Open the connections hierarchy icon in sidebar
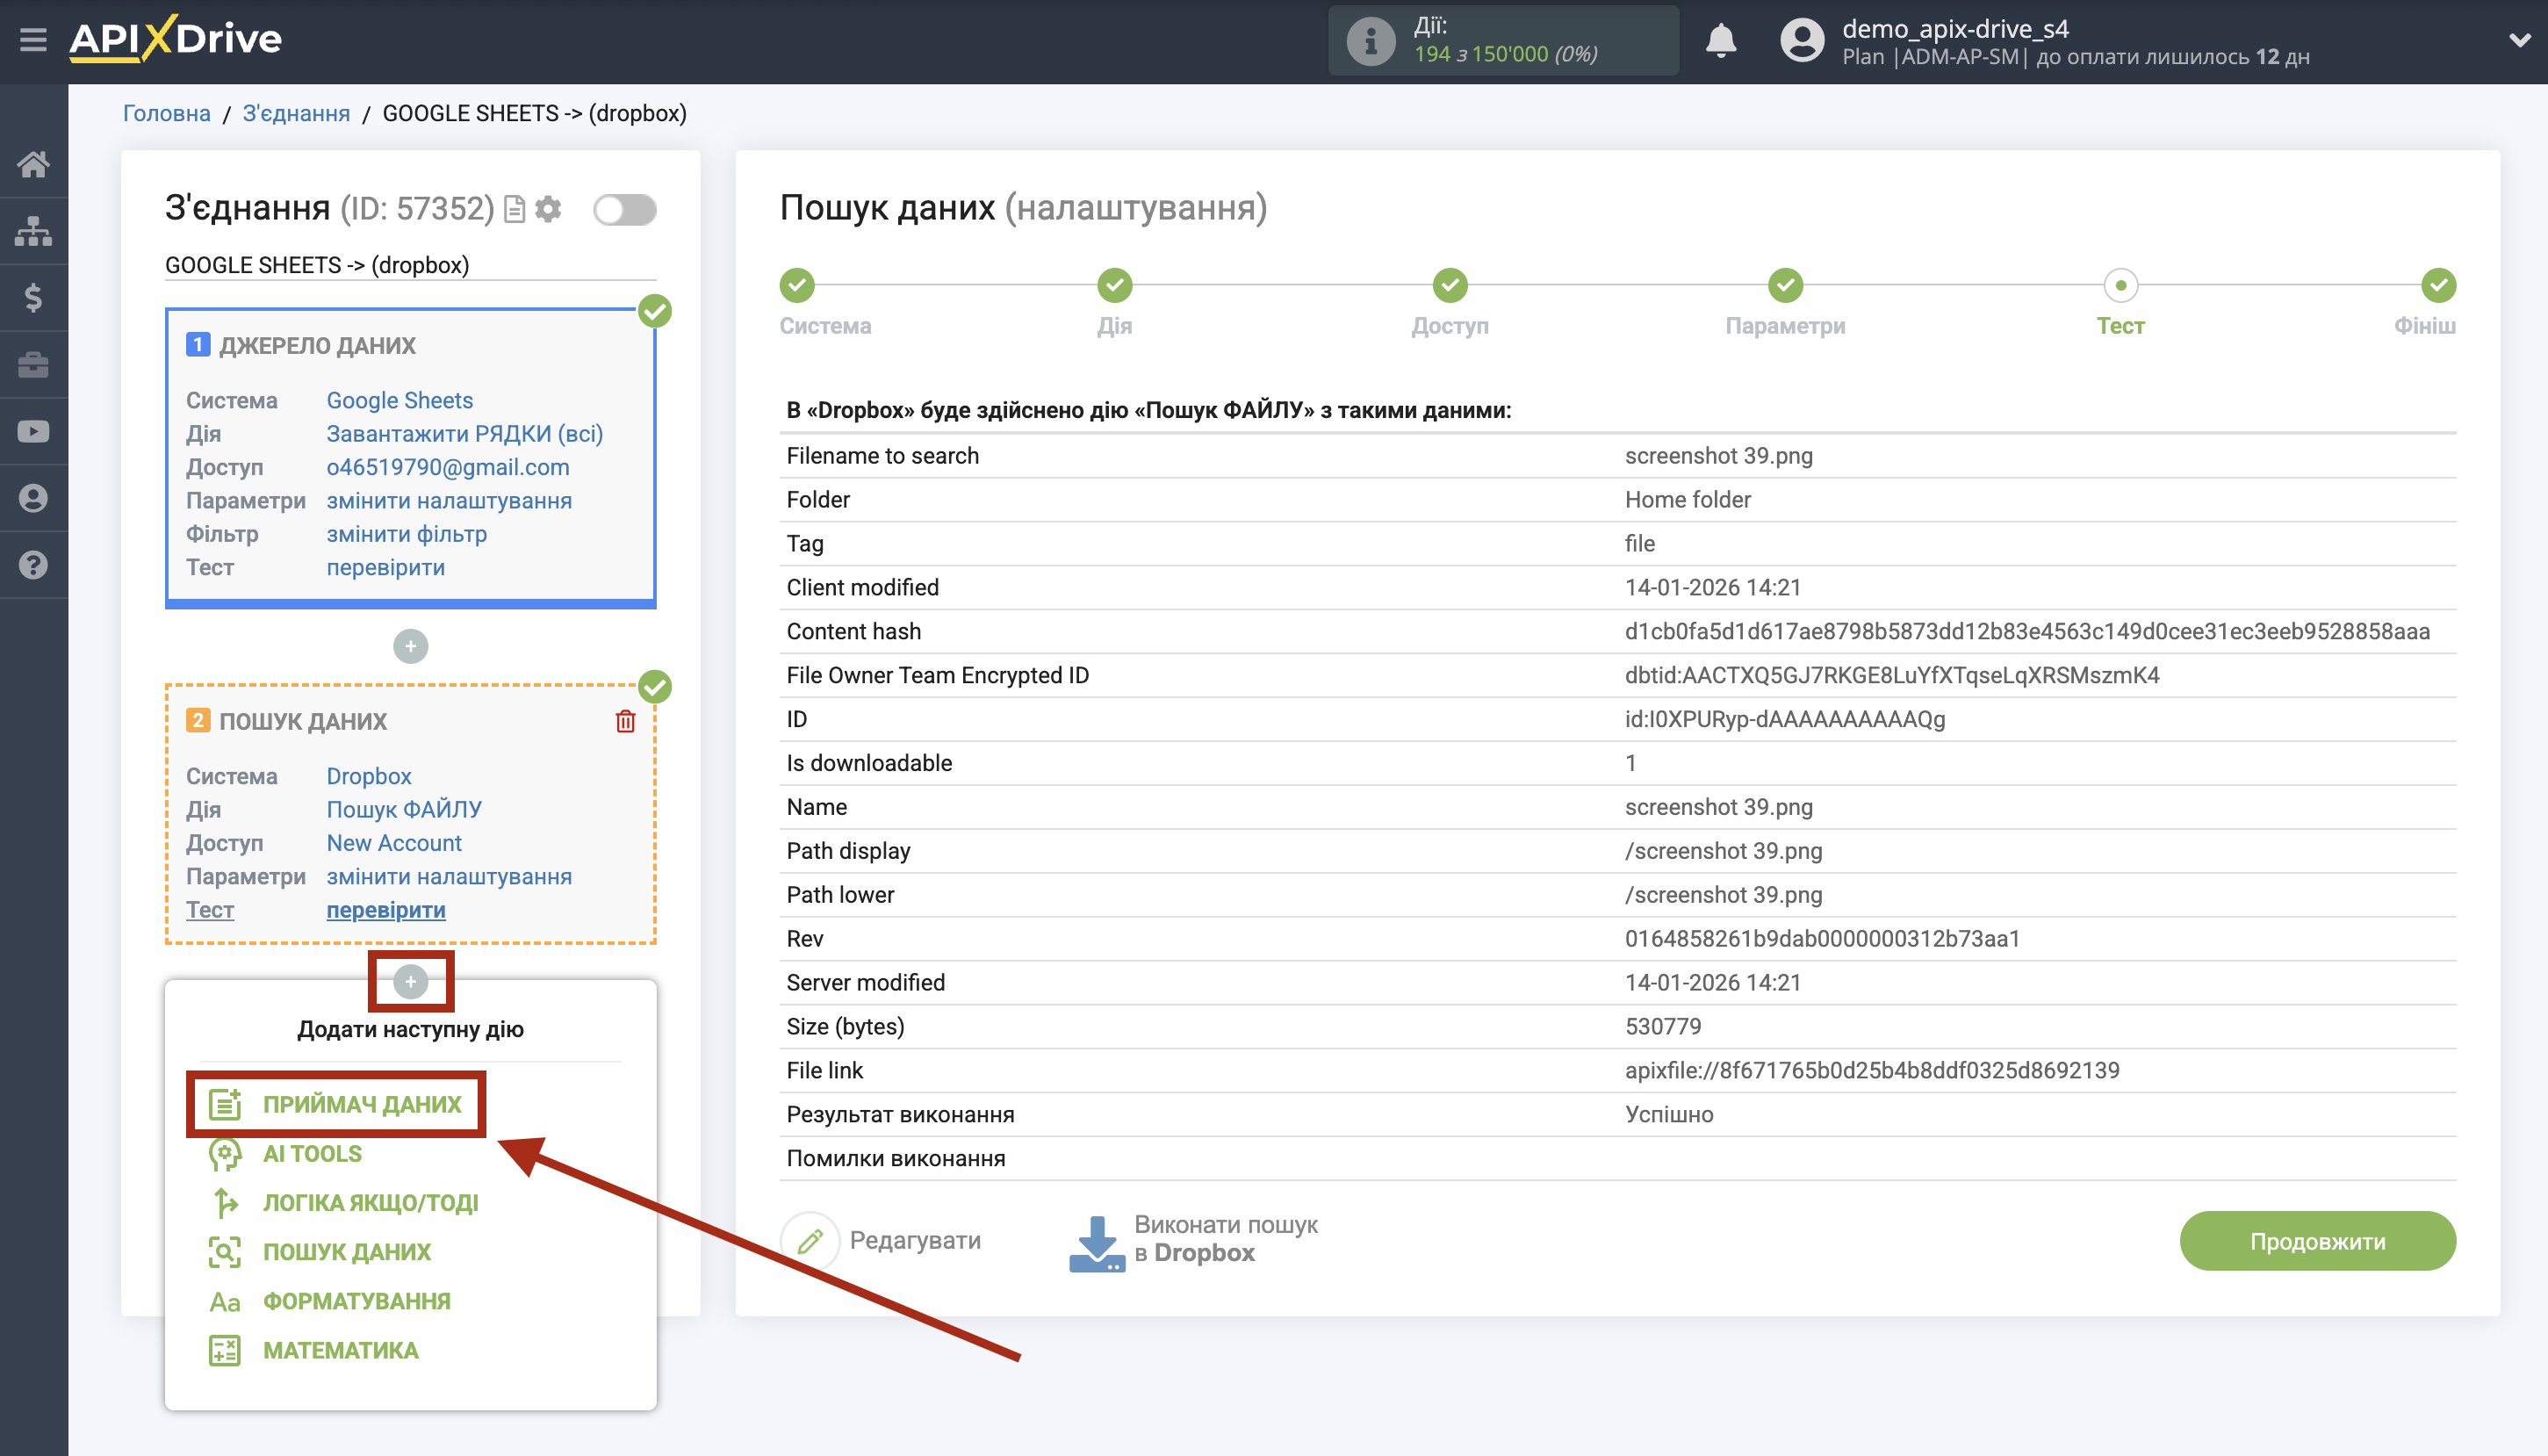Screen dimensions: 2548x1456 [34, 230]
